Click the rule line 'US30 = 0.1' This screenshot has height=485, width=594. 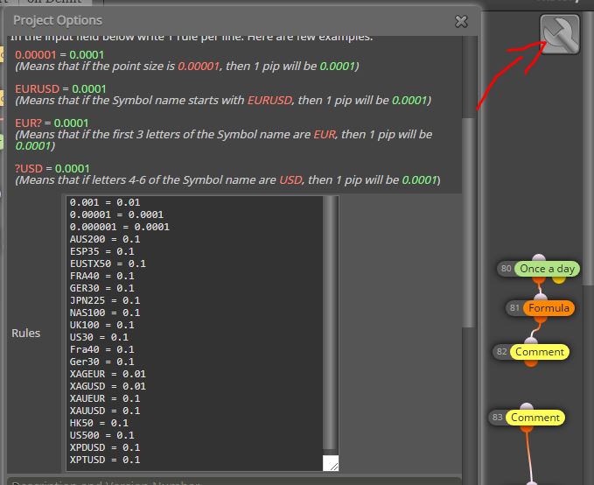[x=99, y=337]
